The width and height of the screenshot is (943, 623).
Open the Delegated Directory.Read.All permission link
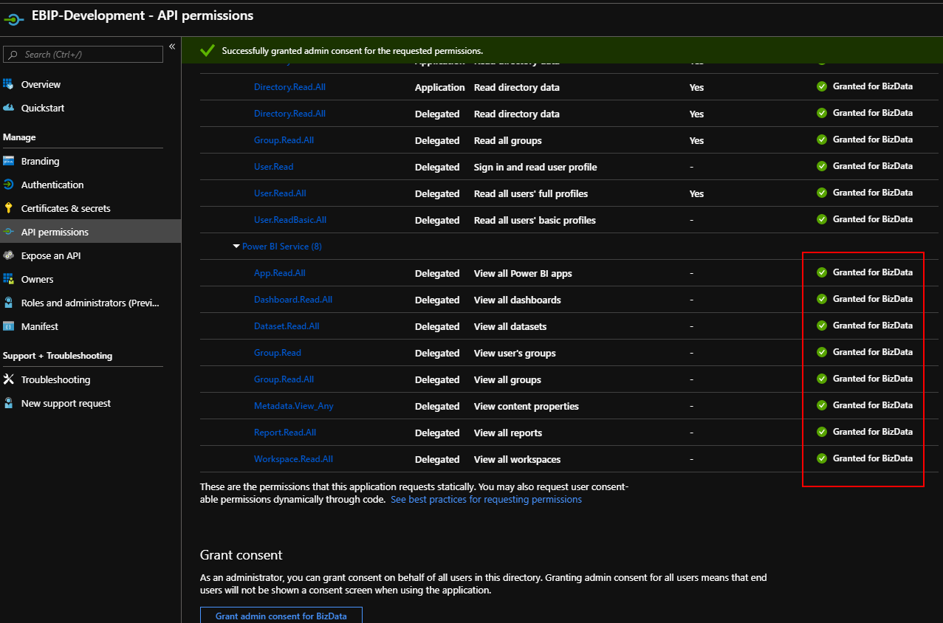[289, 114]
